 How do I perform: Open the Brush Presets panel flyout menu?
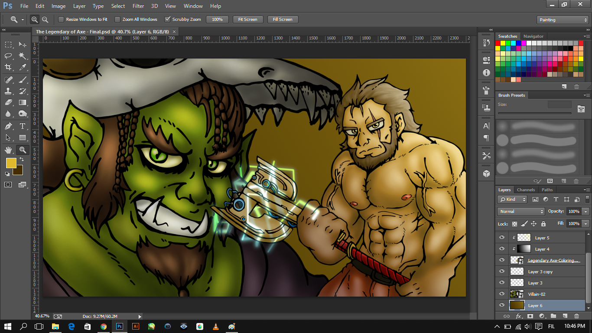coord(587,95)
